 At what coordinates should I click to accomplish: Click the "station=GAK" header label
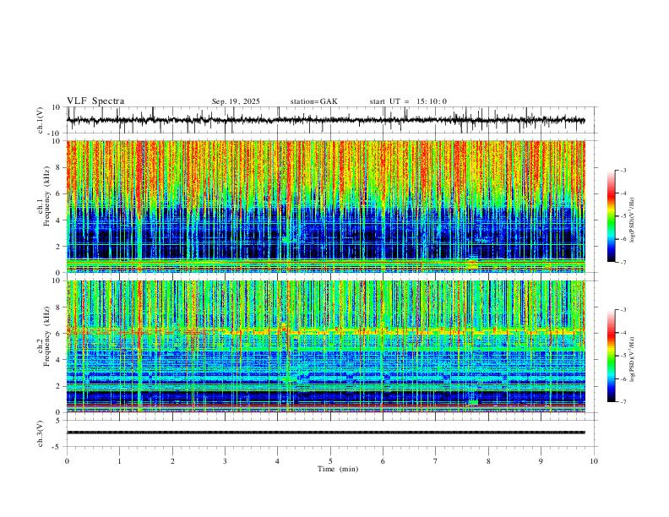pos(313,101)
